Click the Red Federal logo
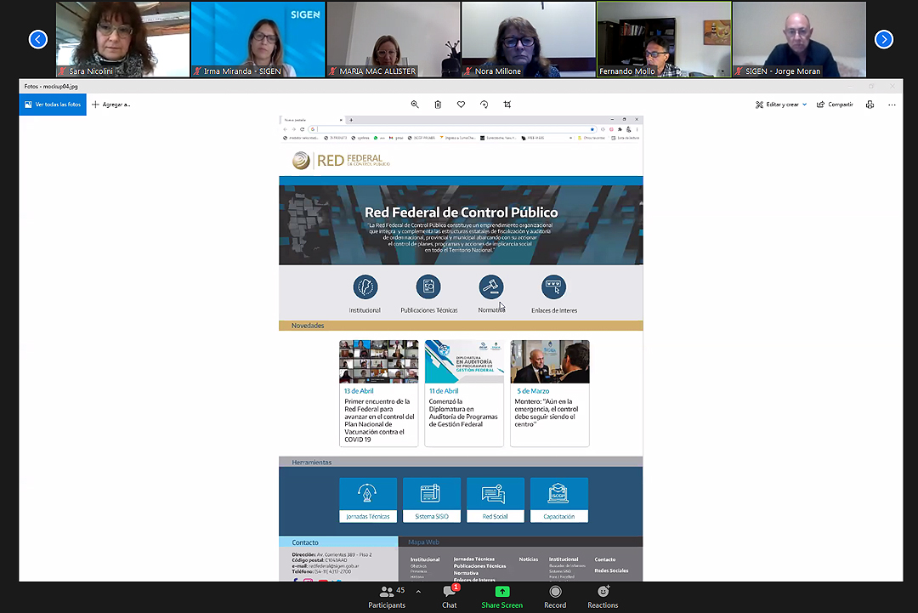Screen dimensions: 918x613 (x=342, y=160)
